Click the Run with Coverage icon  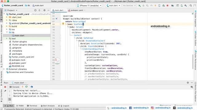[x=147, y=5]
